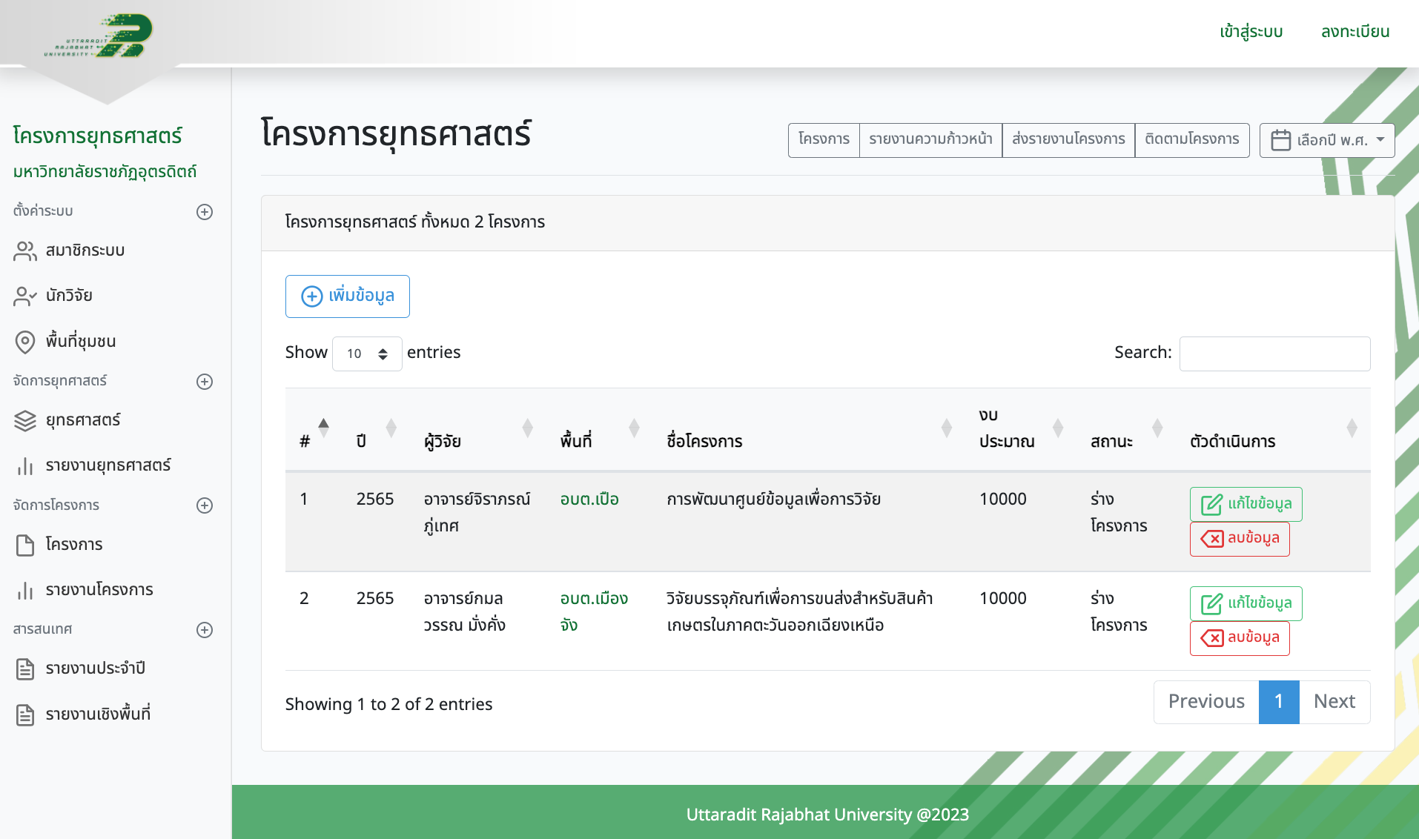Screen dimensions: 1419x839
Task: Click the พื้นที่ชุมชน map pin icon
Action: tap(24, 342)
